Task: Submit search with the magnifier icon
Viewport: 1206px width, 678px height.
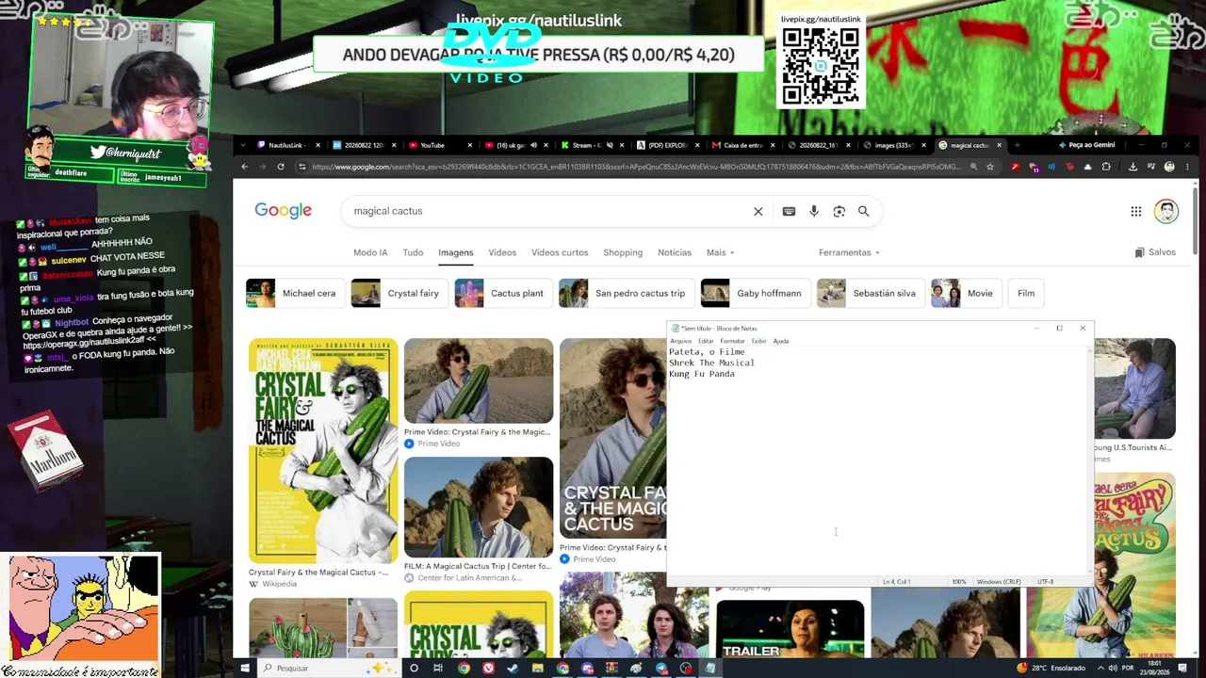Action: pos(863,212)
